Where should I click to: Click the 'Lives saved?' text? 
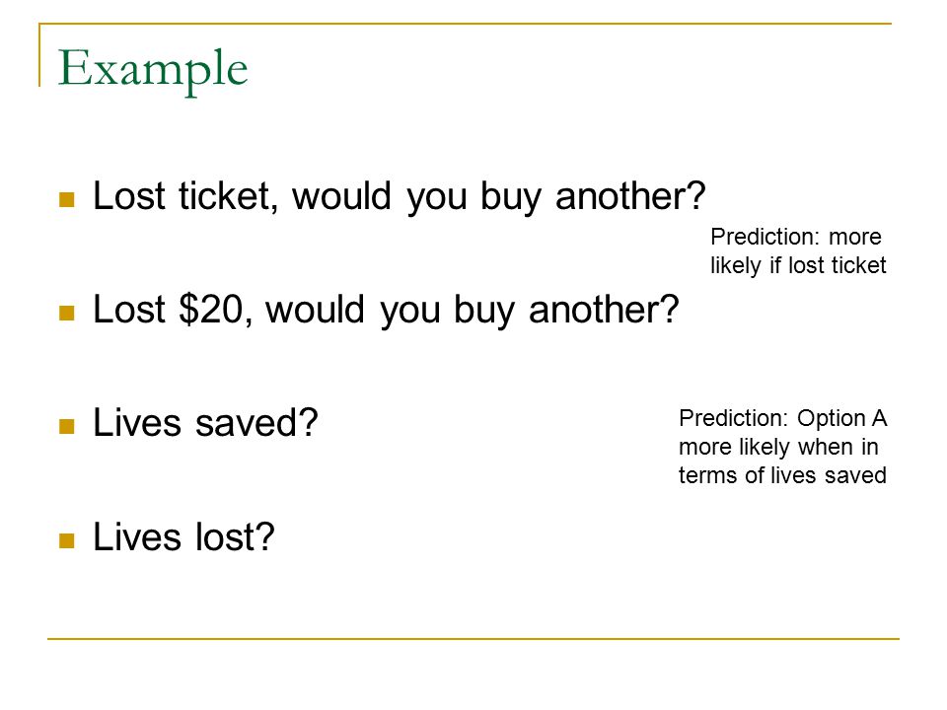(x=205, y=423)
